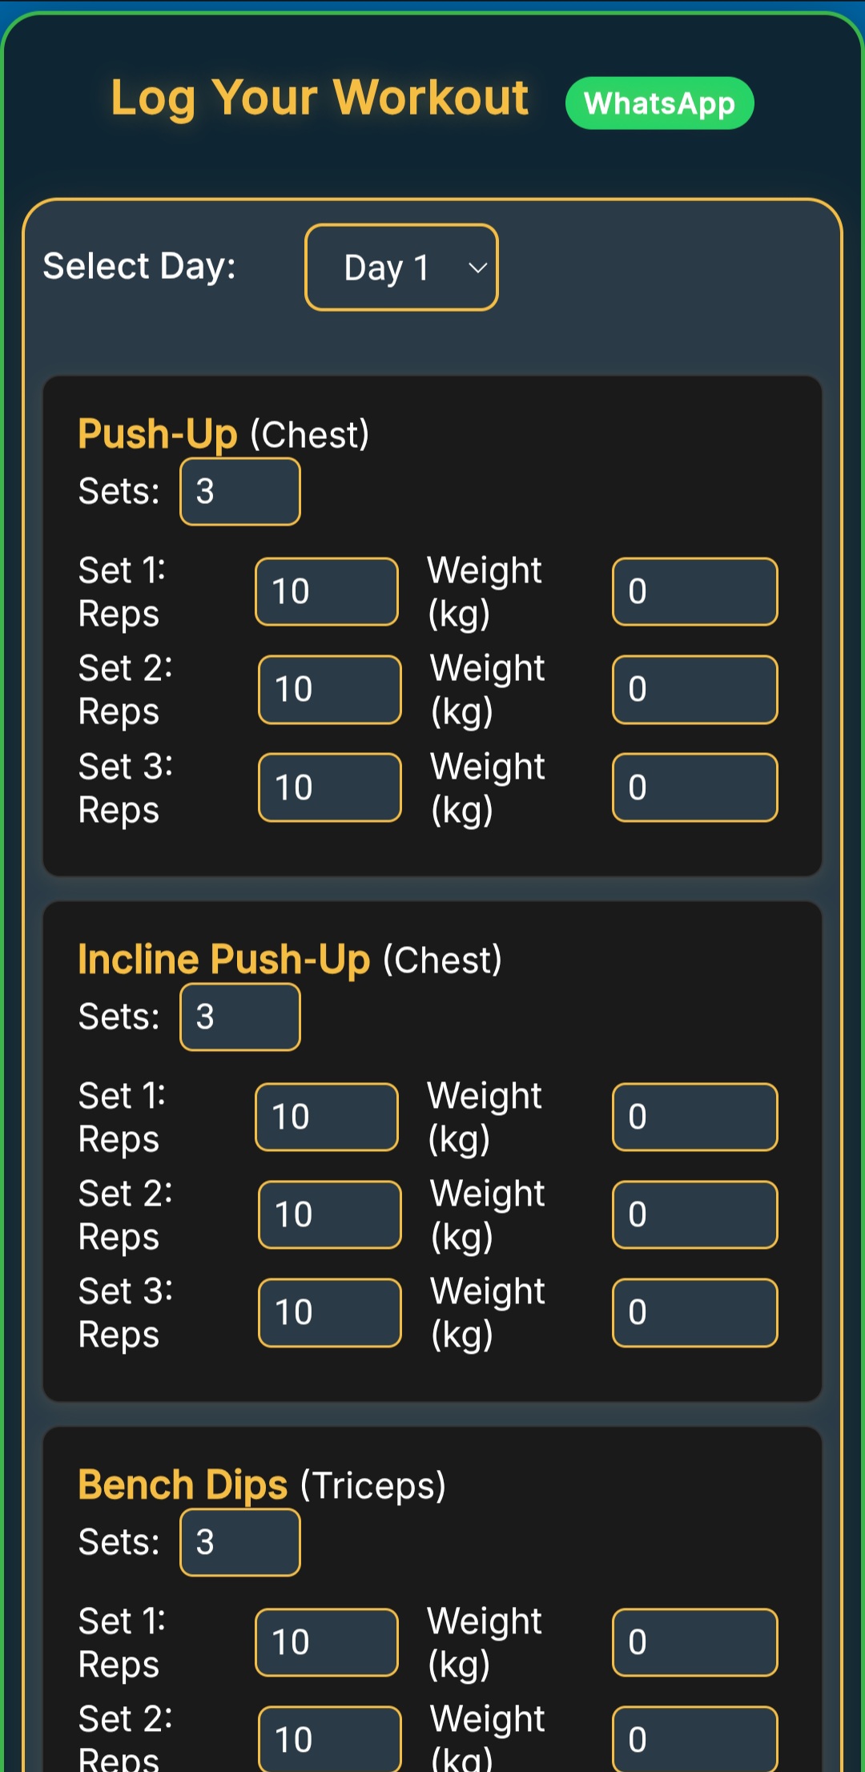Click Push-Up Set 3 weight input

(x=694, y=787)
